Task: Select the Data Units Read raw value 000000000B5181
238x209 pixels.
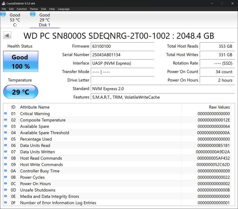Action: pyautogui.click(x=214, y=146)
